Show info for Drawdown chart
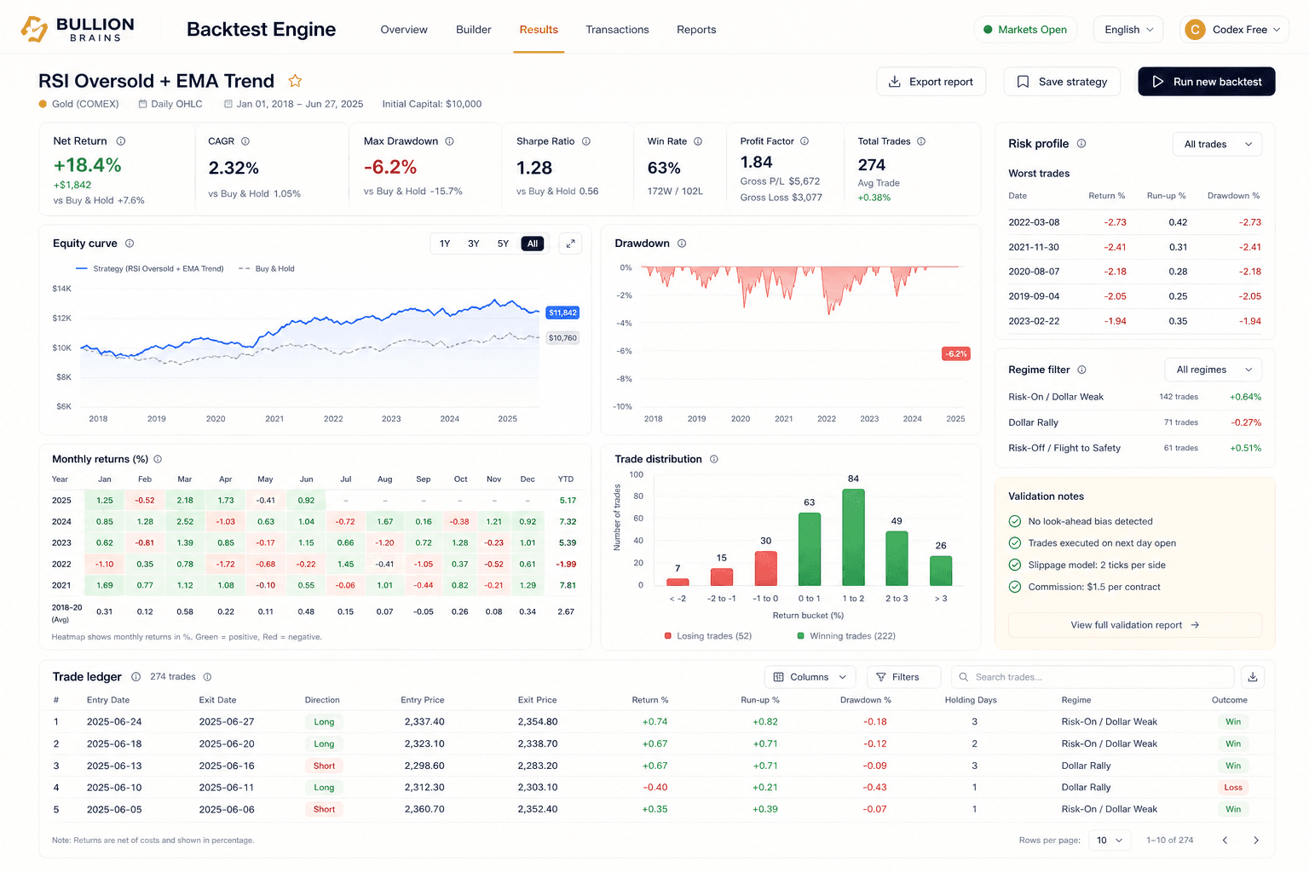This screenshot has width=1309, height=872. [682, 244]
